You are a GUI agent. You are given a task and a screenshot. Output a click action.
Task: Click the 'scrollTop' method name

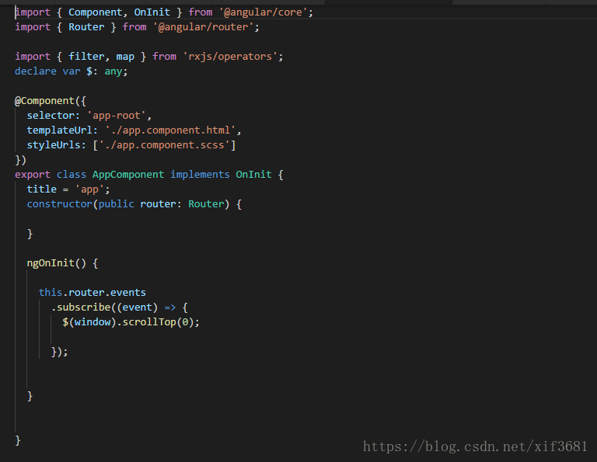149,322
